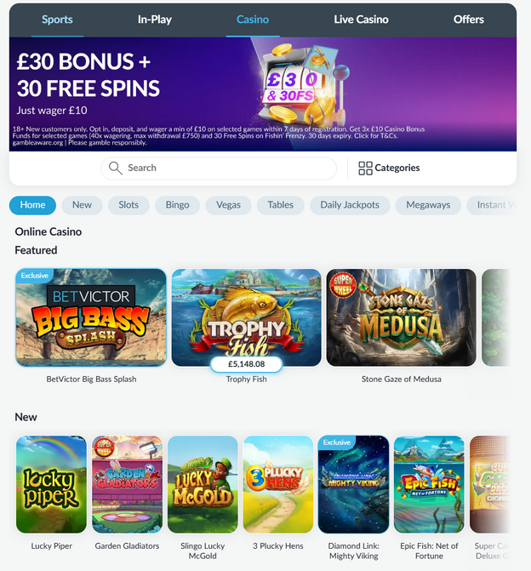This screenshot has height=571, width=531.
Task: Open the Diamond Link: Mighty Viking tile
Action: click(354, 484)
